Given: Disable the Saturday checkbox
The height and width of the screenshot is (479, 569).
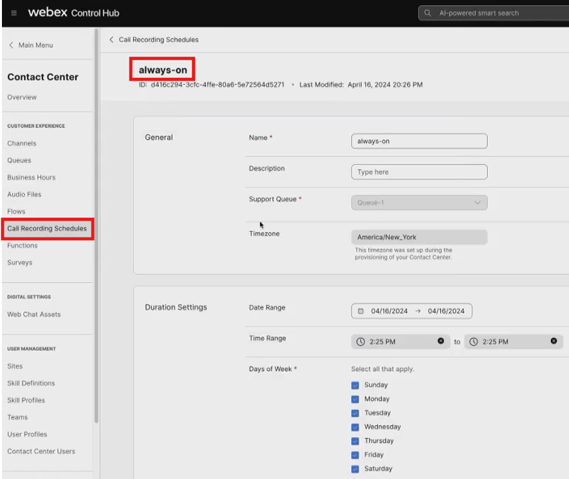Looking at the screenshot, I should pos(355,469).
